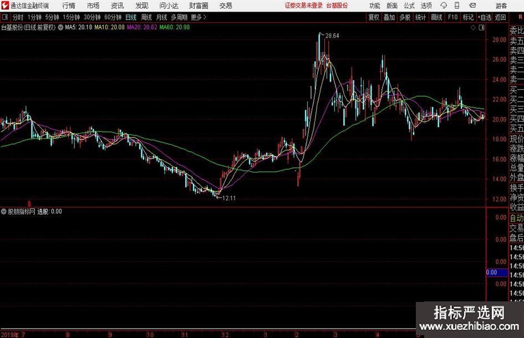This screenshot has height=338, width=524.
Task: Click the 28.00 price axis label
Action: [x=499, y=40]
